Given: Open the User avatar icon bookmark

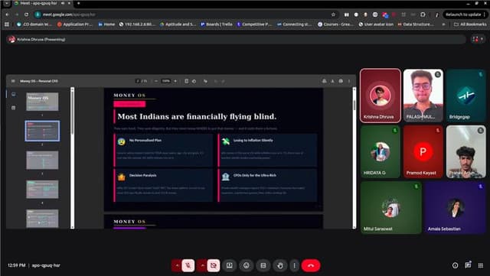Looking at the screenshot, I should pyautogui.click(x=376, y=24).
